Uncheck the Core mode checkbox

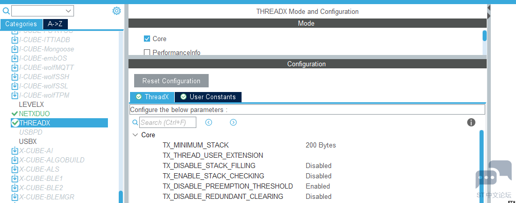(x=147, y=39)
